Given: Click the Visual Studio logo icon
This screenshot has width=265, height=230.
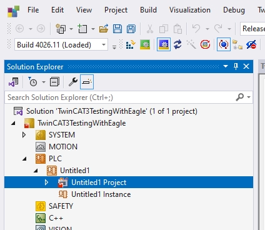Looking at the screenshot, I should point(13,11).
